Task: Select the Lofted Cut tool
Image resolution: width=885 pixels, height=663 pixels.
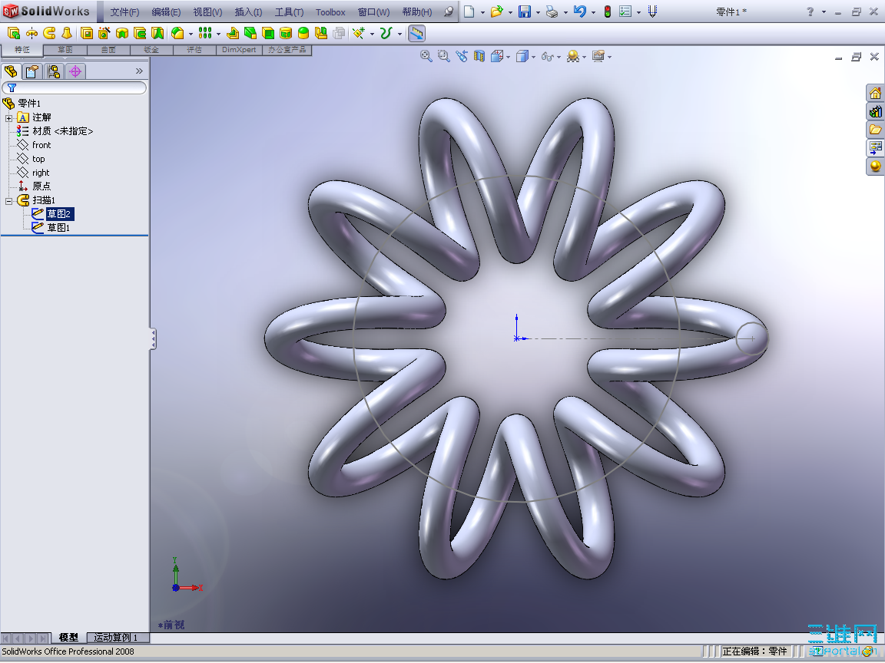Action: tap(157, 33)
